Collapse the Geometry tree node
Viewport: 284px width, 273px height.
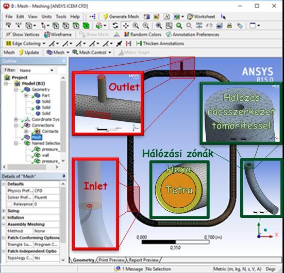[16, 89]
